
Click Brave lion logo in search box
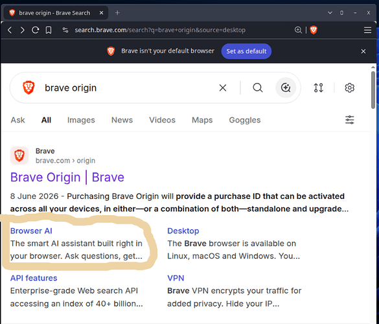29,87
